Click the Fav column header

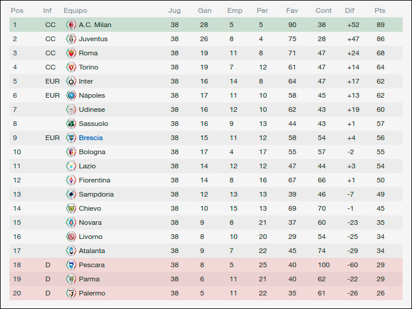point(292,11)
